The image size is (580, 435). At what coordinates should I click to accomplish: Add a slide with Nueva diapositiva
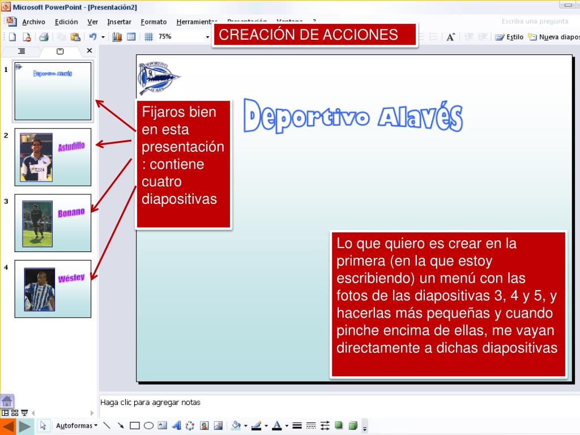point(553,37)
